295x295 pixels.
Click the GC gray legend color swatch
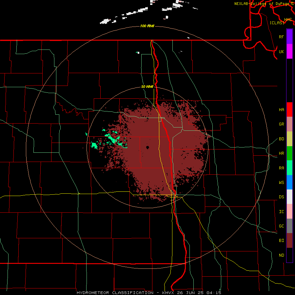click(289, 226)
